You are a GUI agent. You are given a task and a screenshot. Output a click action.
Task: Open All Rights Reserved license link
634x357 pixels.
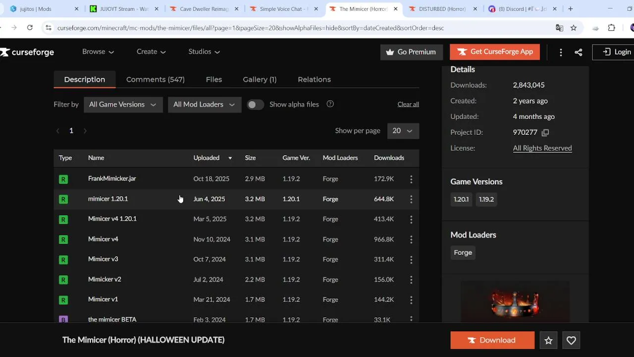542,148
